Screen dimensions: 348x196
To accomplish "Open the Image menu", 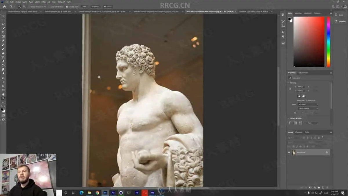I will (x=18, y=2).
